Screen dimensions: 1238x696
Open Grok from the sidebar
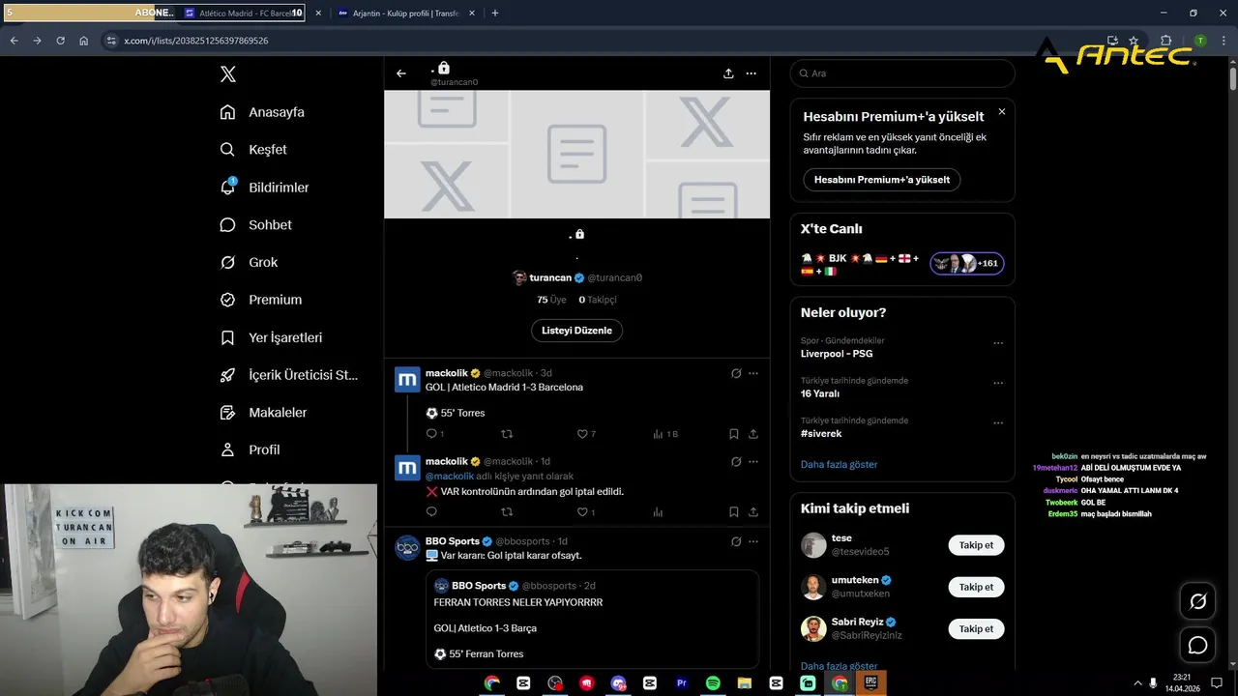click(249, 262)
